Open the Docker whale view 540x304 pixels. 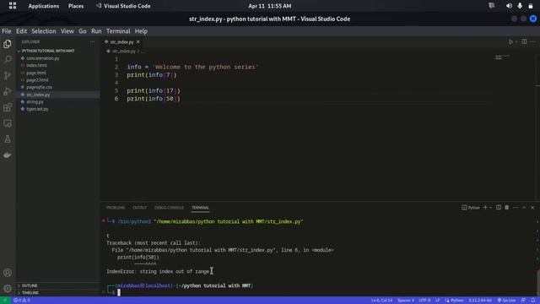click(8, 155)
